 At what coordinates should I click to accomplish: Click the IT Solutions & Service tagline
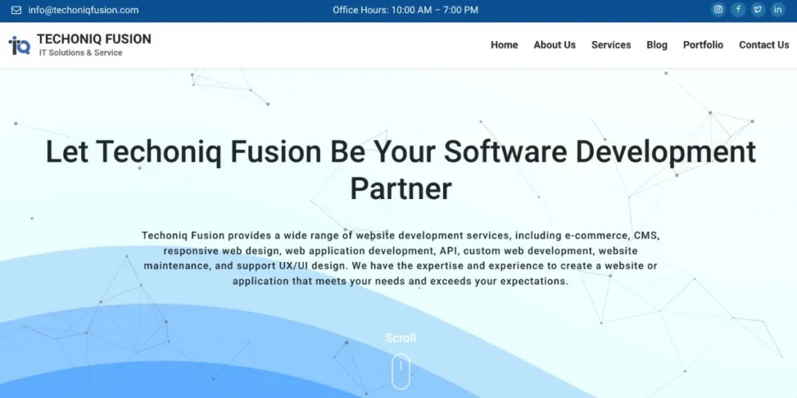click(x=81, y=53)
